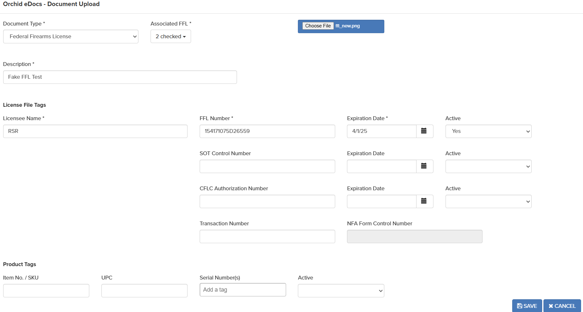This screenshot has width=583, height=312.
Task: Open the Document Type dropdown
Action: pos(70,37)
